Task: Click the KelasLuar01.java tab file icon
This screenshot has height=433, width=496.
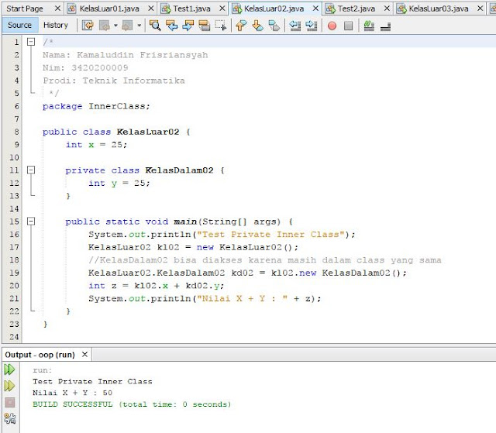Action: [72, 9]
